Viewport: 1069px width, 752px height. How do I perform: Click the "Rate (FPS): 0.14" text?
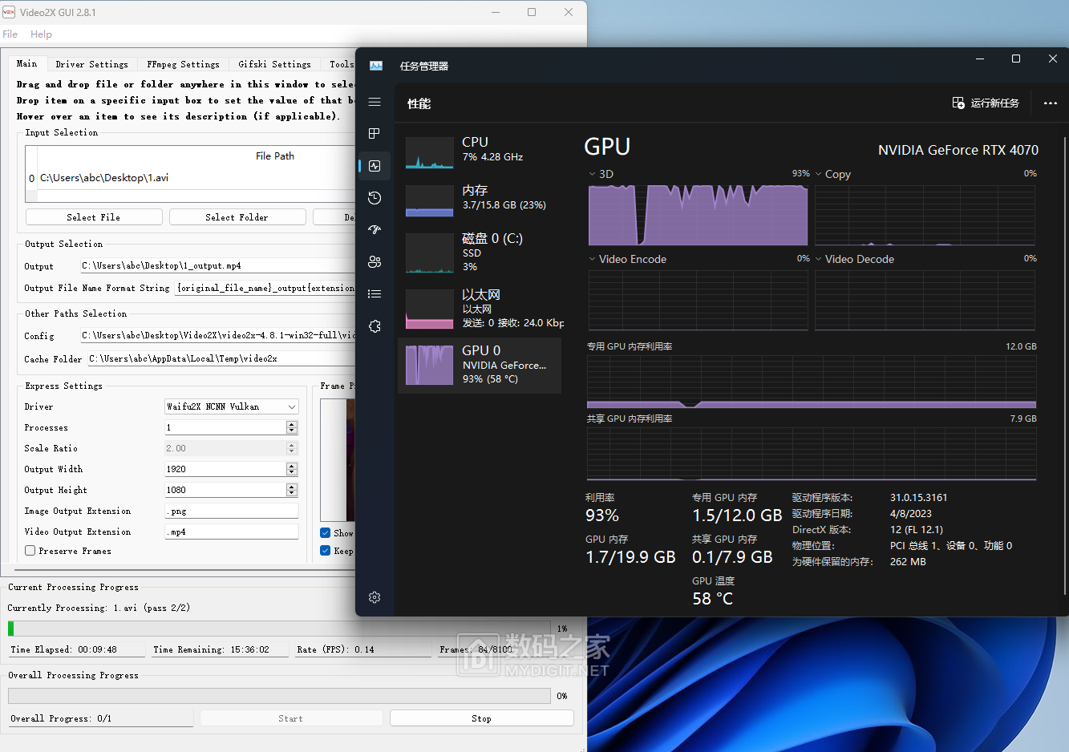click(x=335, y=649)
